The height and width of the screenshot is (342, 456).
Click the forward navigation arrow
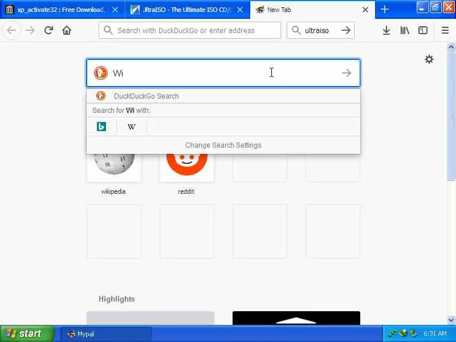(30, 30)
